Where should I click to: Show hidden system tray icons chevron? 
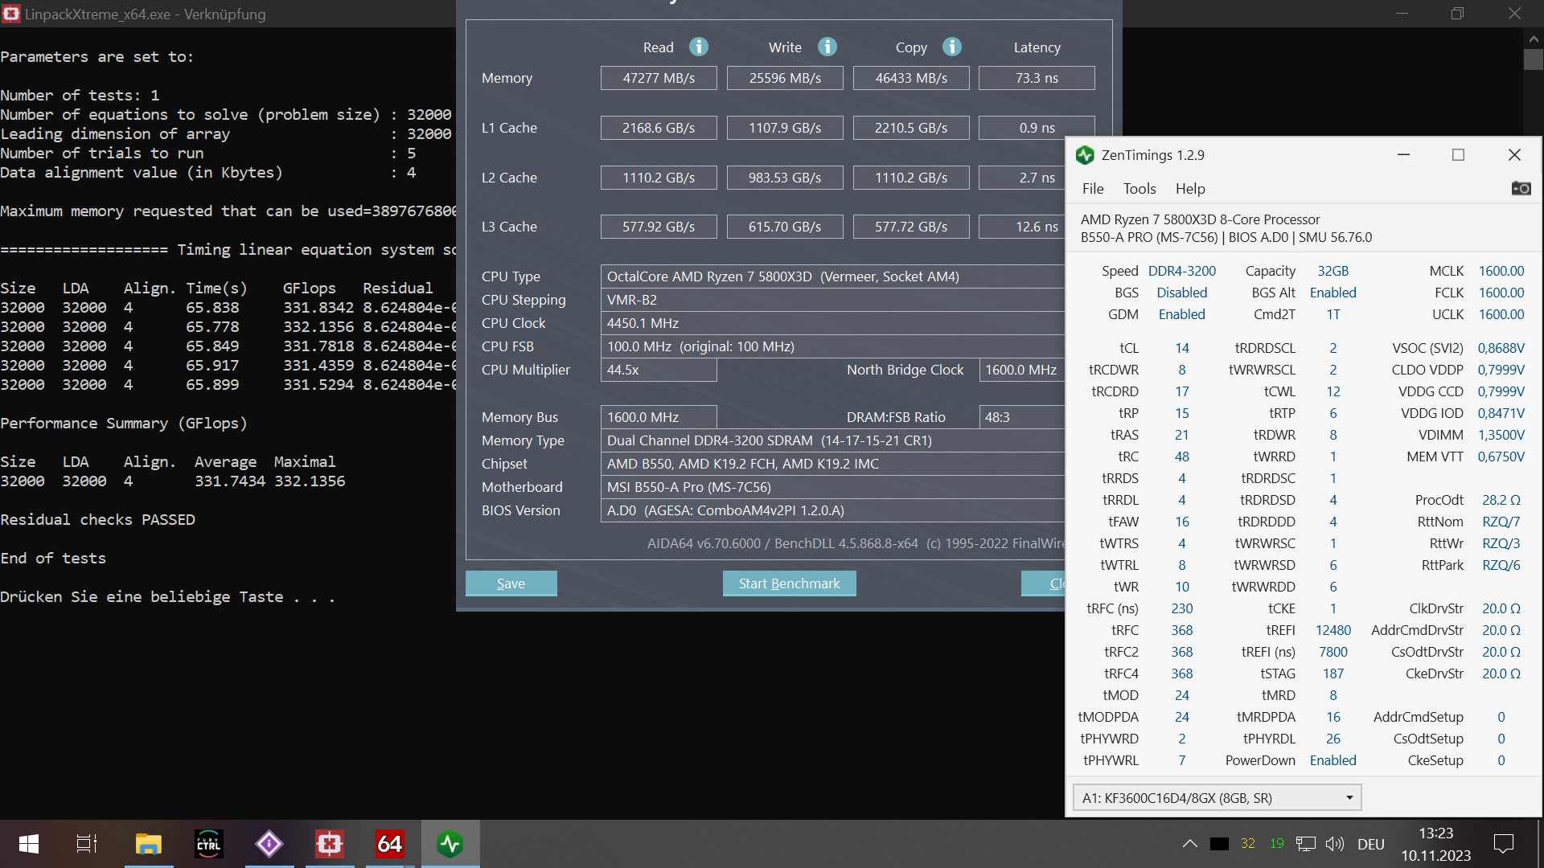1189,844
